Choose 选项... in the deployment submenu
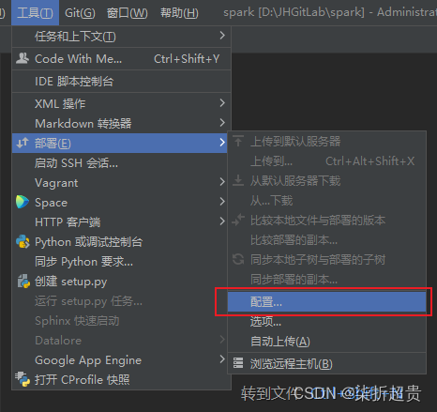 pos(326,322)
